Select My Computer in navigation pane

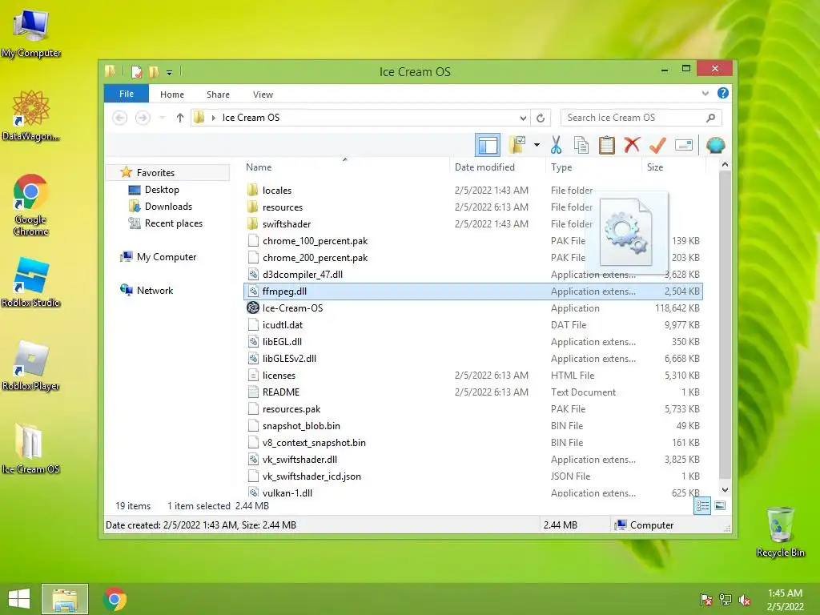tap(167, 257)
